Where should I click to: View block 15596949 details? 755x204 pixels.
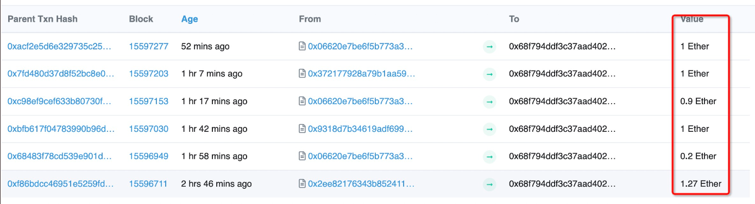coord(148,156)
